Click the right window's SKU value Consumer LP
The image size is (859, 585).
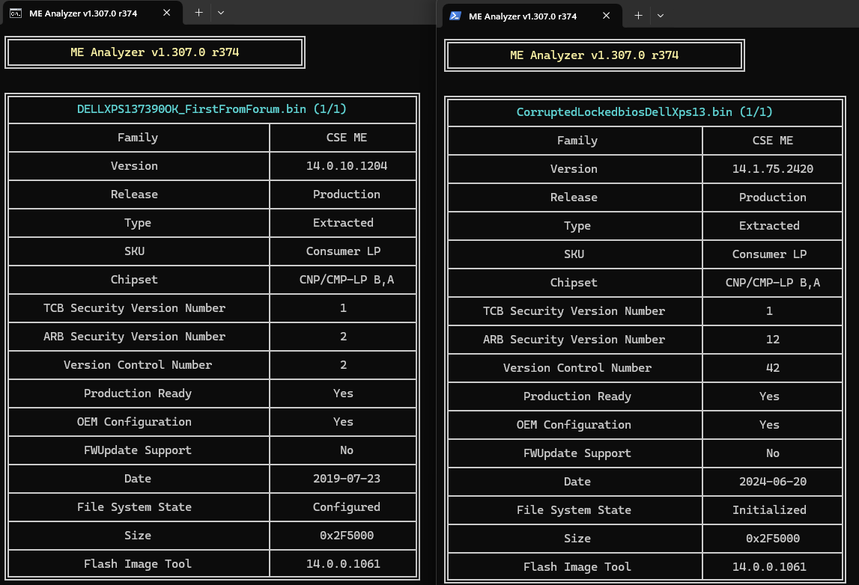tap(769, 254)
